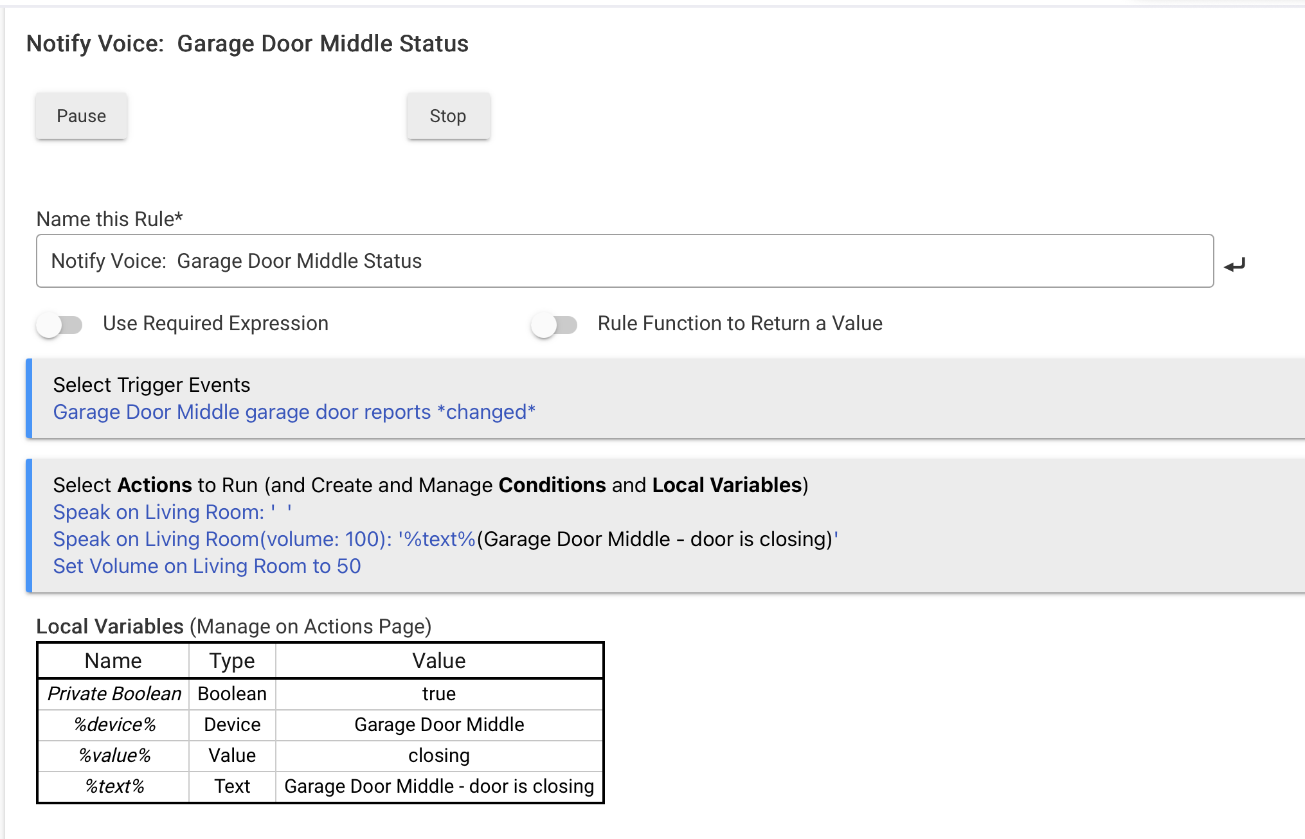Click the Name column header in variables table
The image size is (1305, 839).
pyautogui.click(x=113, y=660)
